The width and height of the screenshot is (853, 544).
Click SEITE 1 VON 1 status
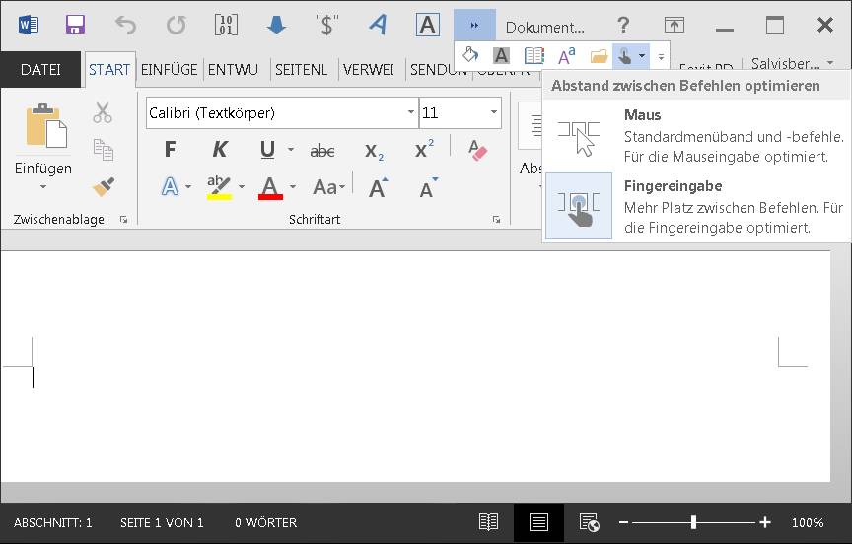(x=162, y=522)
